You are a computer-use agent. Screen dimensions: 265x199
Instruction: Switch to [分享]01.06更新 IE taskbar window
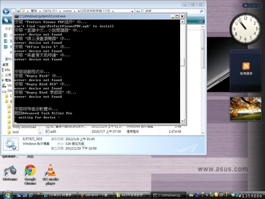59,195
